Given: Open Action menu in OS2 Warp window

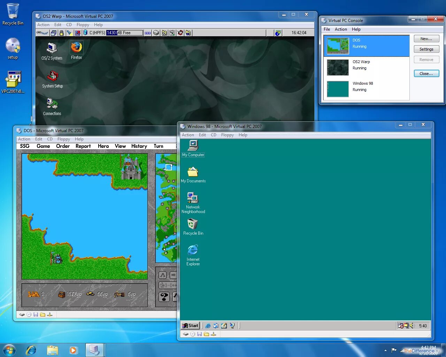Looking at the screenshot, I should 43,25.
